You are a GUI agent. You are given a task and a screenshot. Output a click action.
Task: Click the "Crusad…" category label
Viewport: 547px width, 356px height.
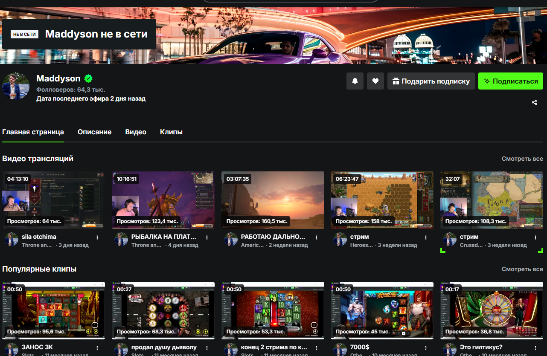[471, 245]
